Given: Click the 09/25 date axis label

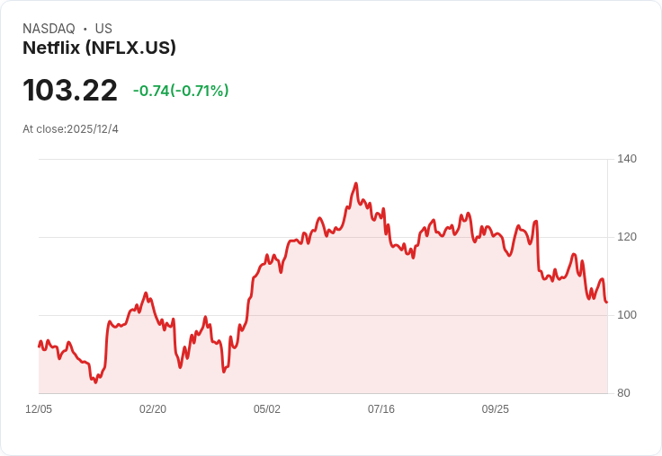Looking at the screenshot, I should (x=496, y=409).
